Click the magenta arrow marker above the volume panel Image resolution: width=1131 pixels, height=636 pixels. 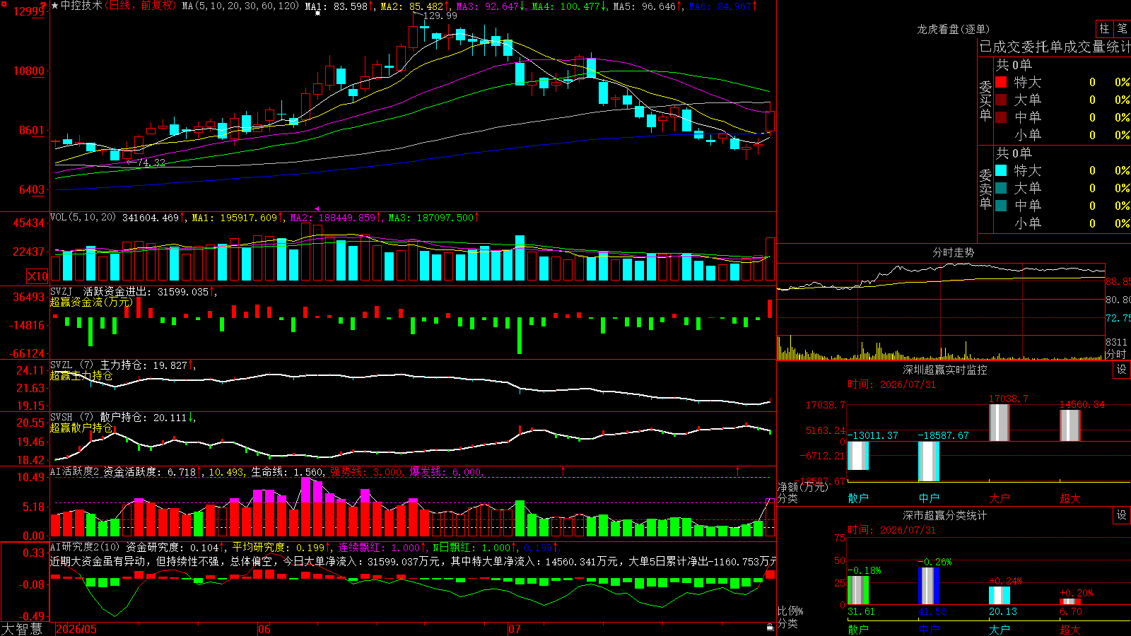[317, 208]
